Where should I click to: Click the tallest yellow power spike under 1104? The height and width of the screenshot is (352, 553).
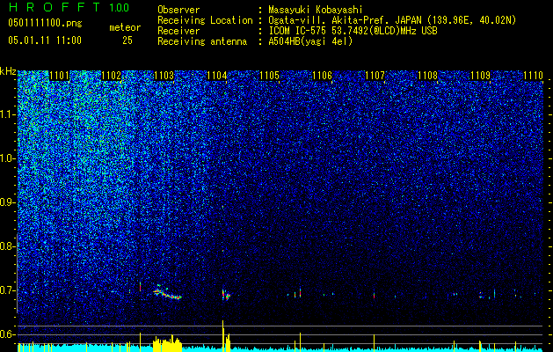click(x=223, y=336)
